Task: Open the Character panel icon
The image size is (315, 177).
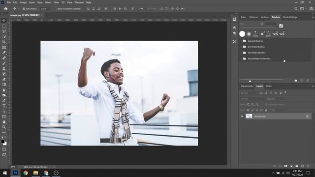Action: pyautogui.click(x=234, y=28)
